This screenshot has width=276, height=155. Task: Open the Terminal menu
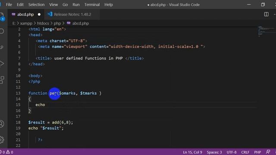coord(92,5)
